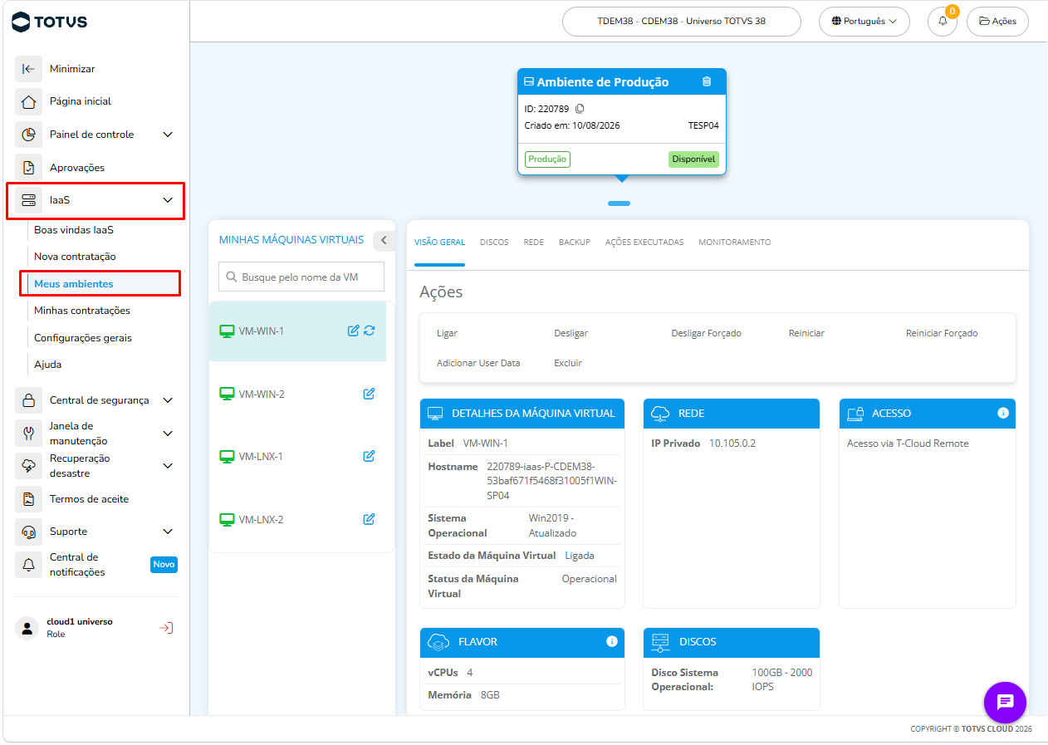Click the Desligar Forçado action

(706, 333)
